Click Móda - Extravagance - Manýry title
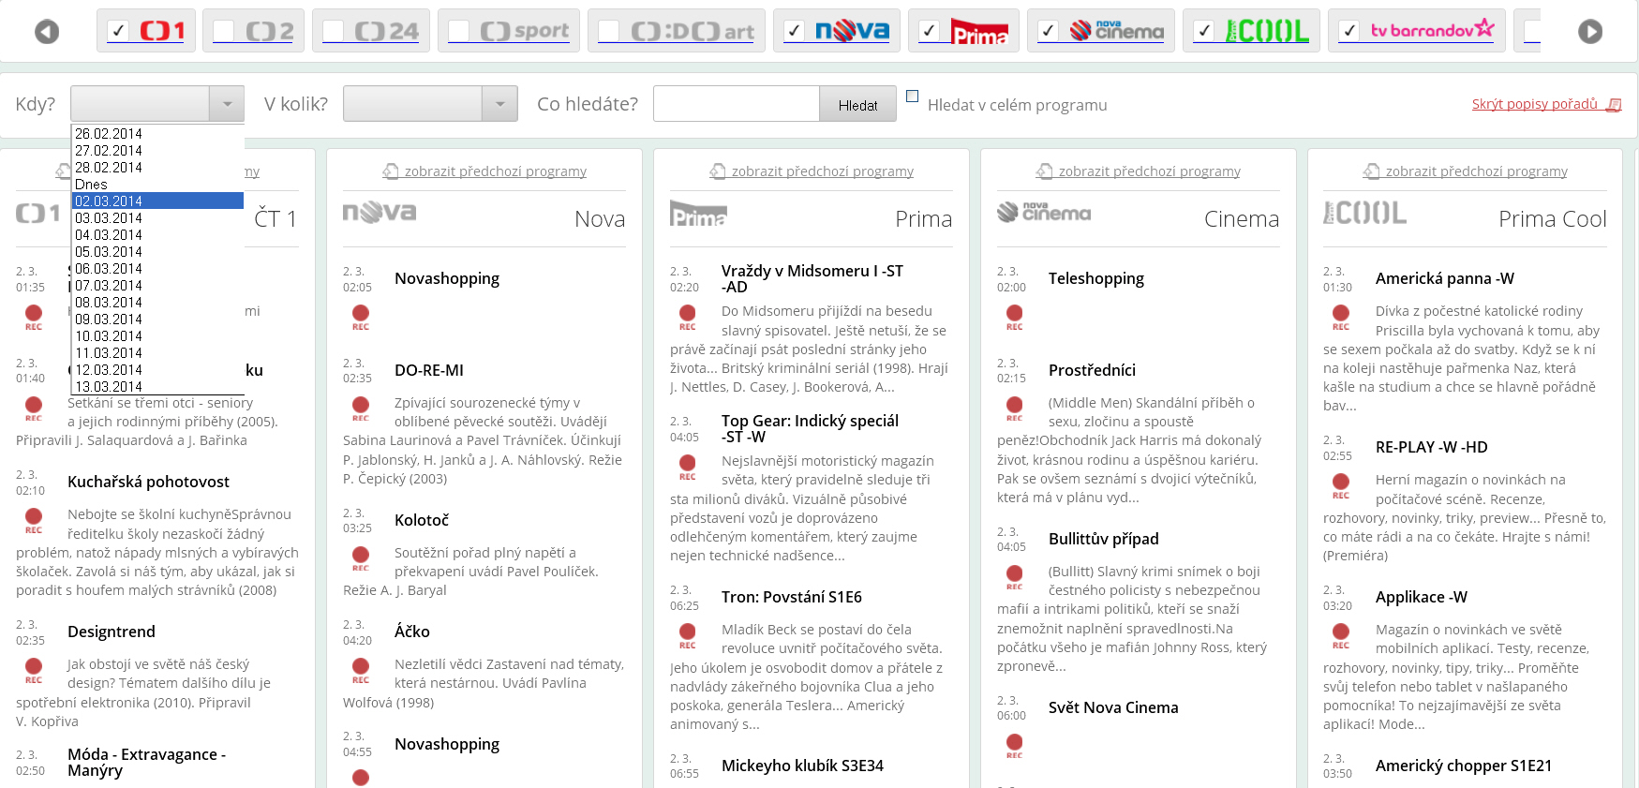The height and width of the screenshot is (788, 1639). [x=146, y=763]
